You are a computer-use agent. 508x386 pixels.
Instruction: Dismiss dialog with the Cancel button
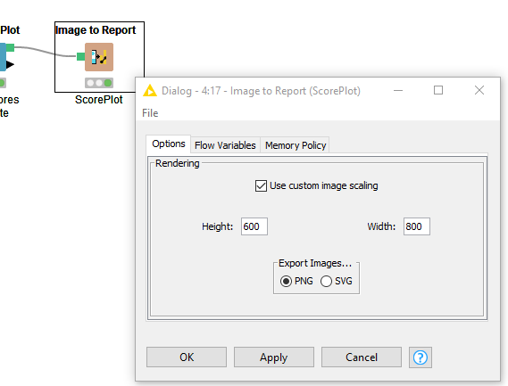(x=362, y=357)
